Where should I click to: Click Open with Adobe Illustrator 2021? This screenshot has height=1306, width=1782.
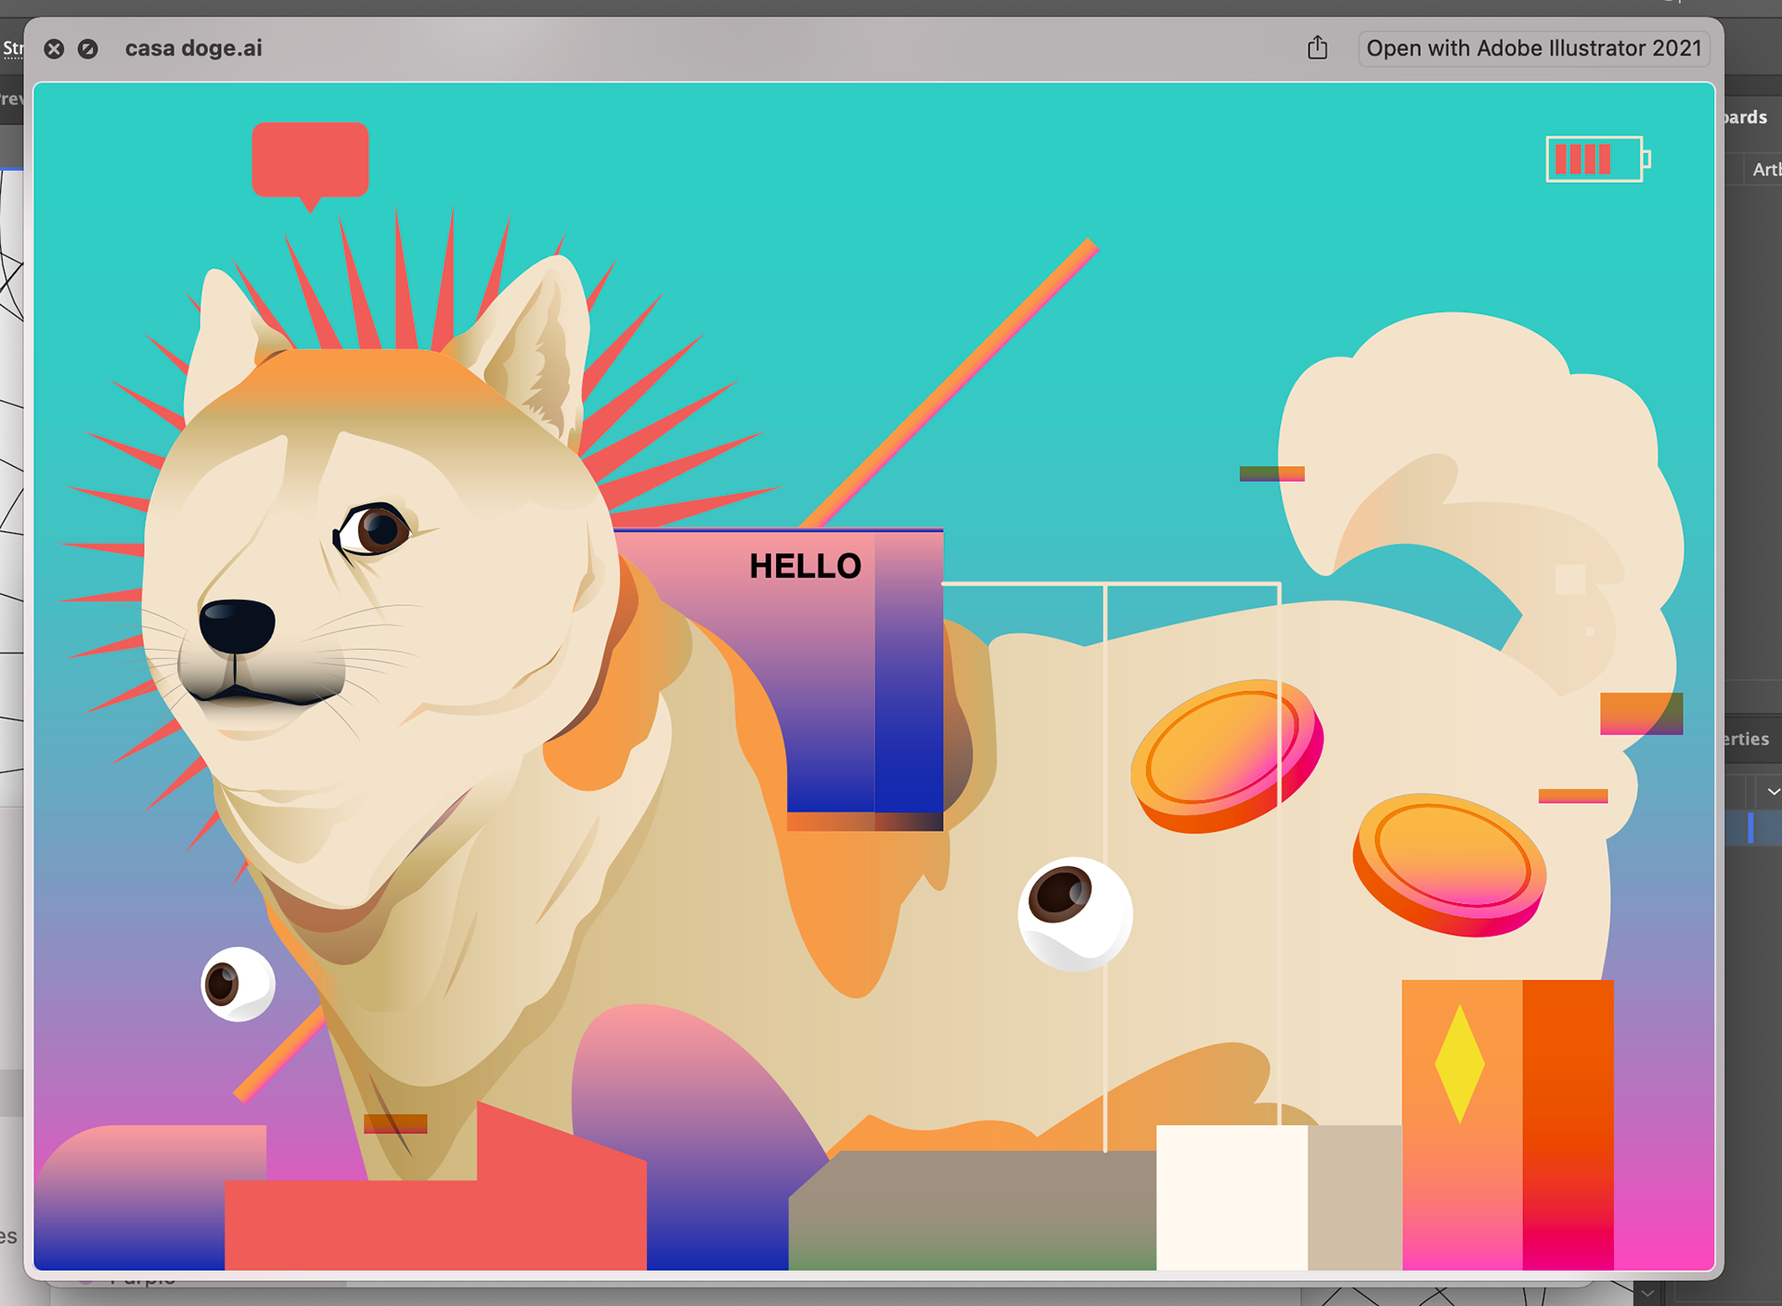[x=1533, y=48]
